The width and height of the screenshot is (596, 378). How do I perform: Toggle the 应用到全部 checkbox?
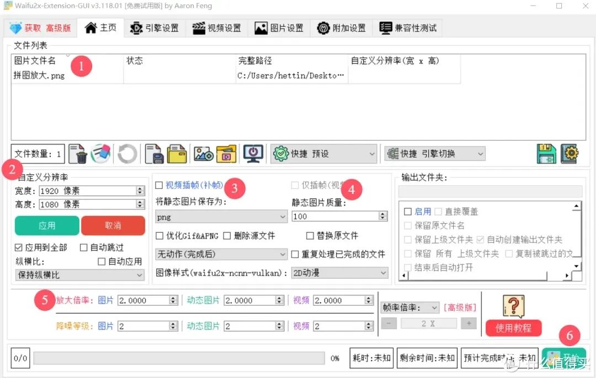coord(19,247)
